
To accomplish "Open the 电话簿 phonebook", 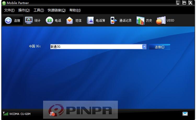I will tap(96, 20).
